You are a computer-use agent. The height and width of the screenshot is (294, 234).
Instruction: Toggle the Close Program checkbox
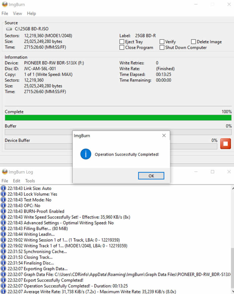(x=122, y=47)
